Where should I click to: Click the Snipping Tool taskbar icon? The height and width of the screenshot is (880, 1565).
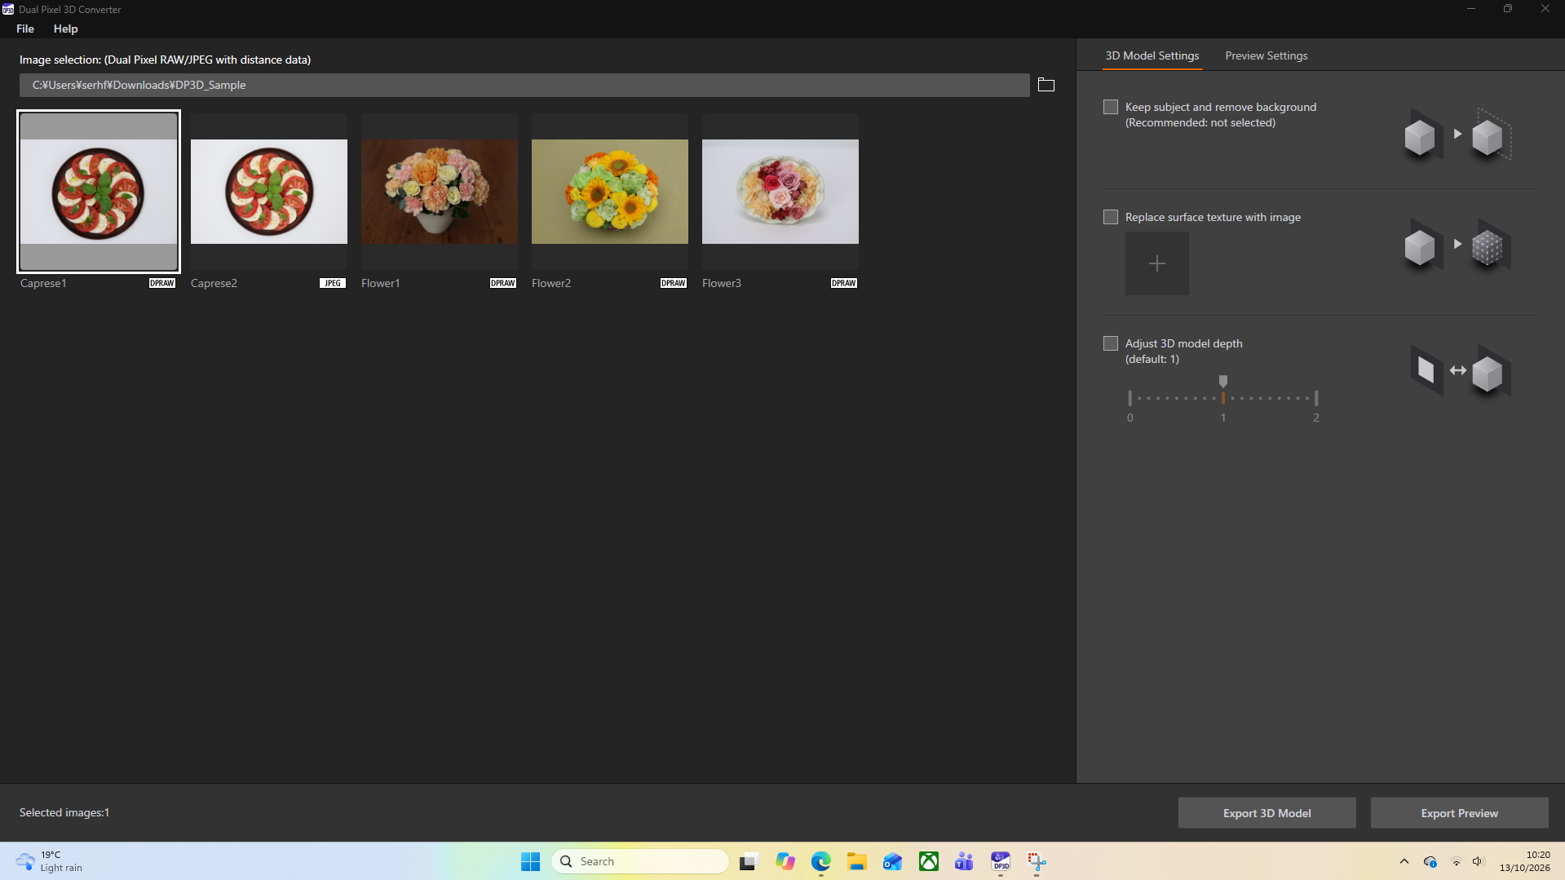coord(1036,861)
